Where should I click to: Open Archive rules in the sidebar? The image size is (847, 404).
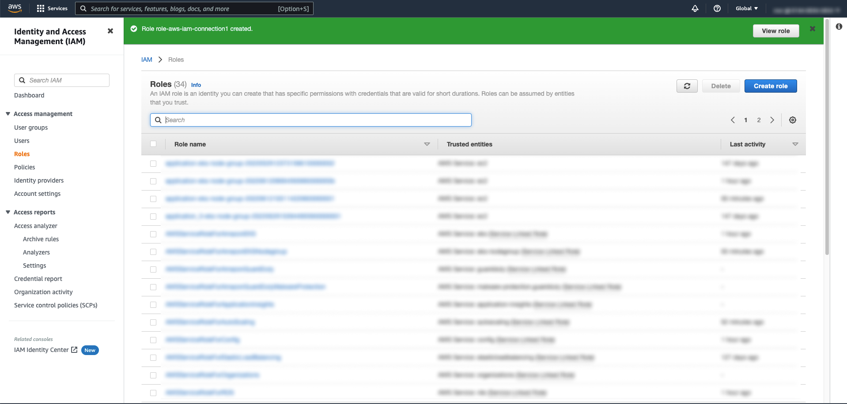point(41,239)
